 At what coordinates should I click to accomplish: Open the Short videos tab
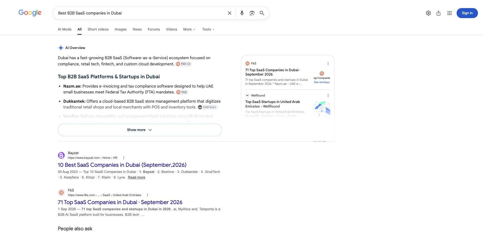98,29
